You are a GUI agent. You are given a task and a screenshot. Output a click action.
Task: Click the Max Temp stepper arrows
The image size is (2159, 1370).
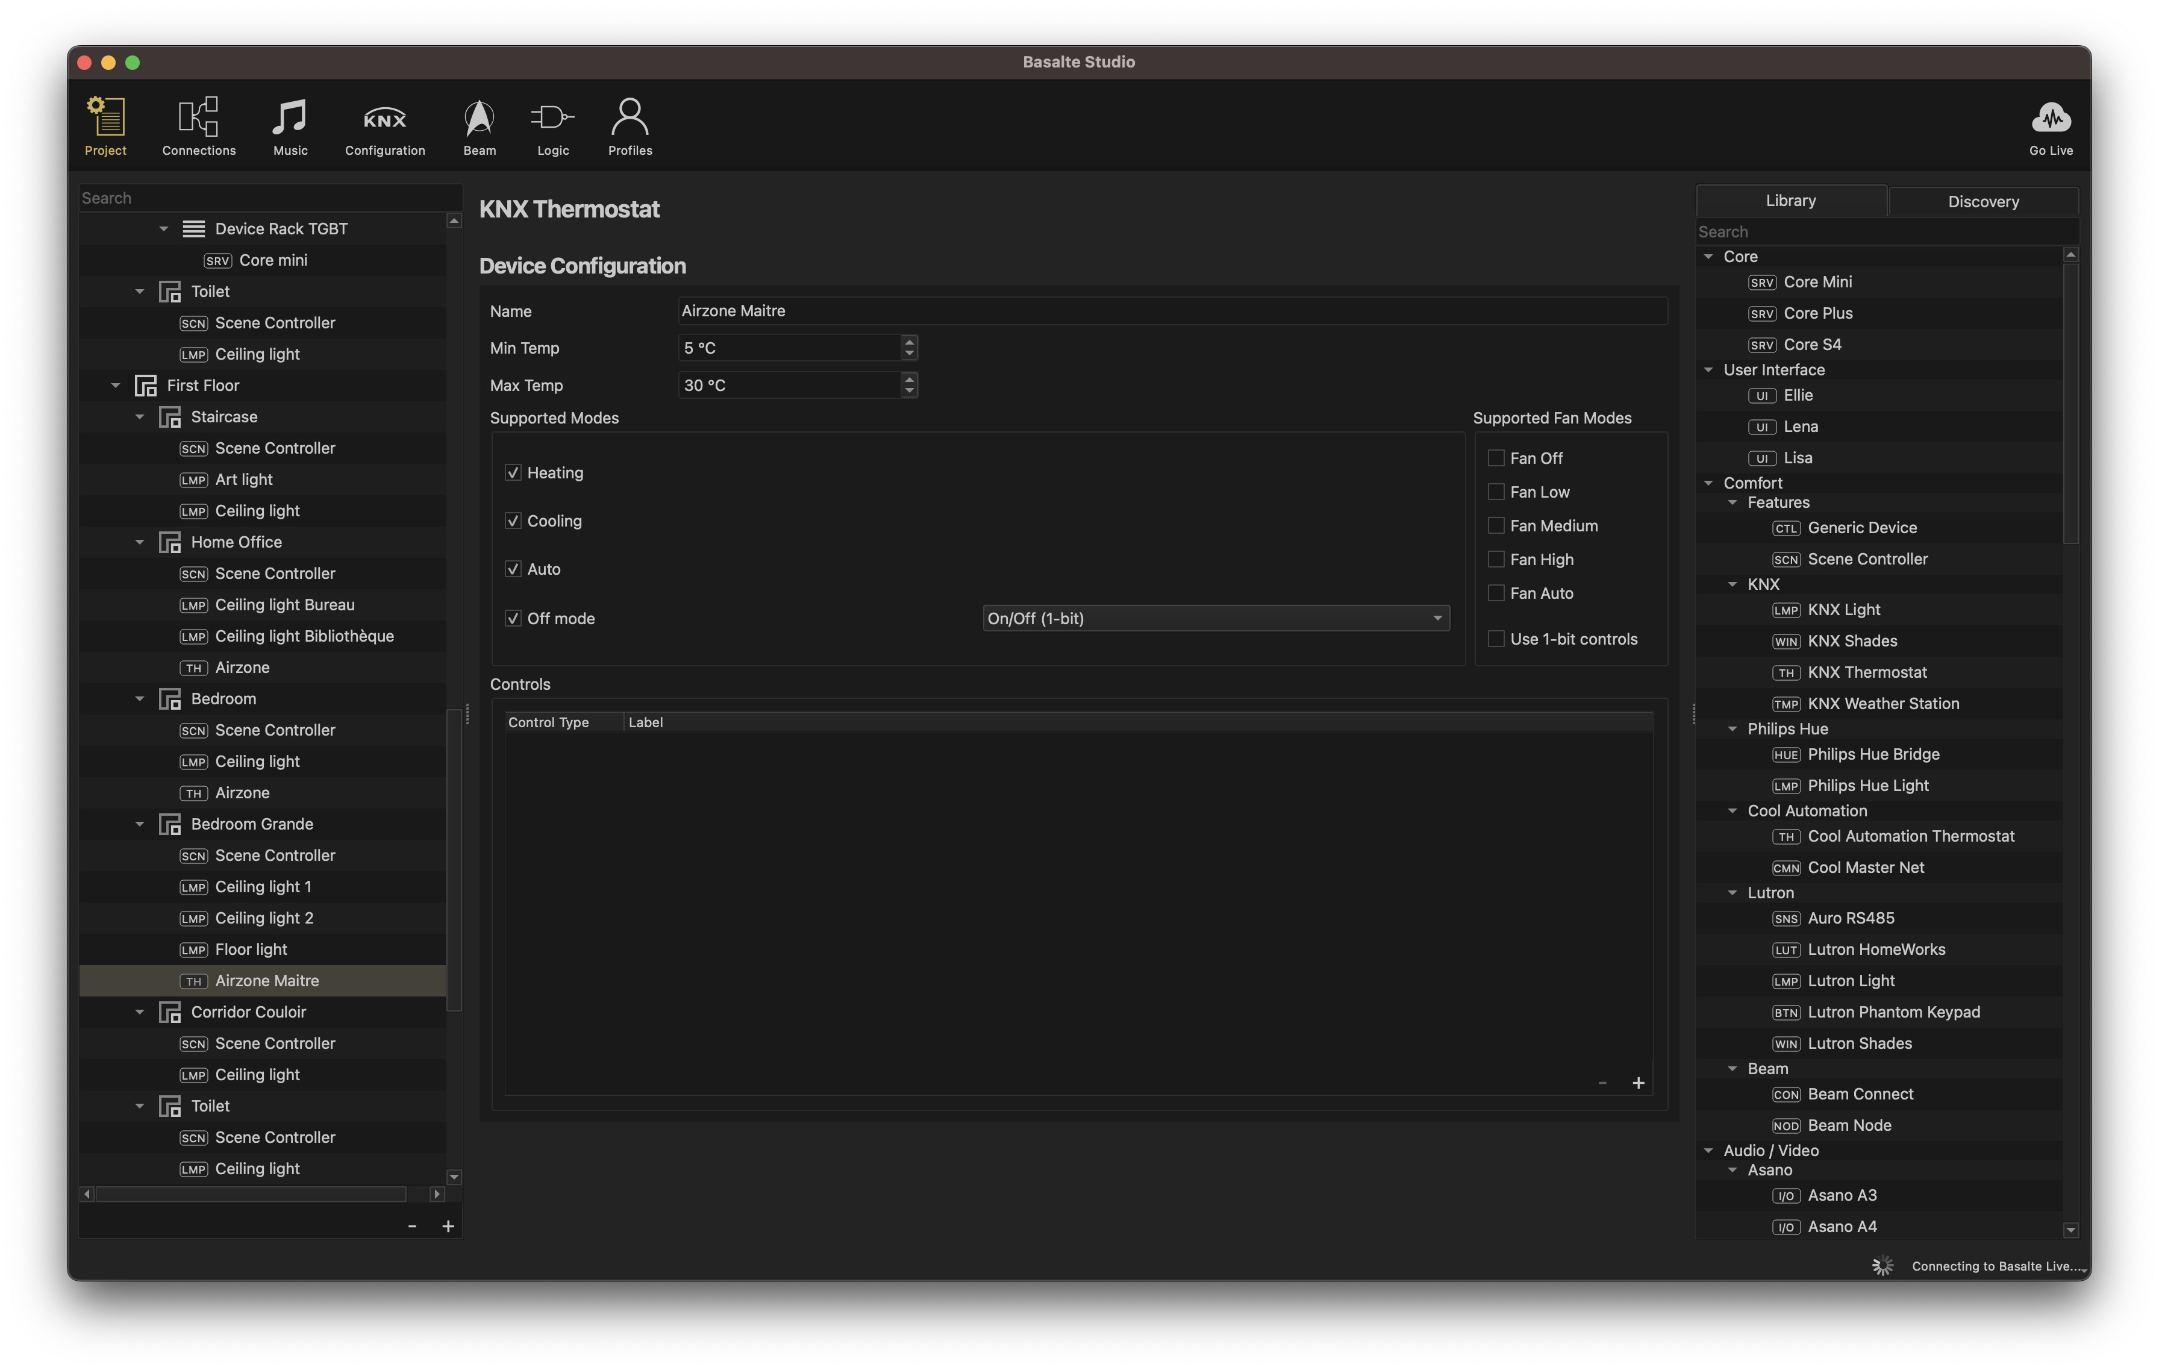[x=910, y=386]
